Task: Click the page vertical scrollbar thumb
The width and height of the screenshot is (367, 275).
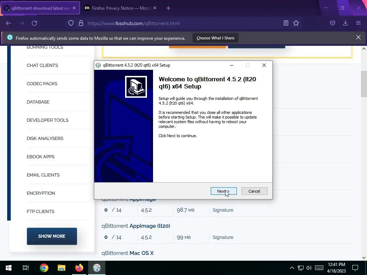Action: 364,84
